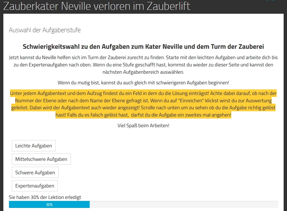This screenshot has width=287, height=211.
Task: Choose the Expertenaufgaben button
Action: (x=35, y=186)
